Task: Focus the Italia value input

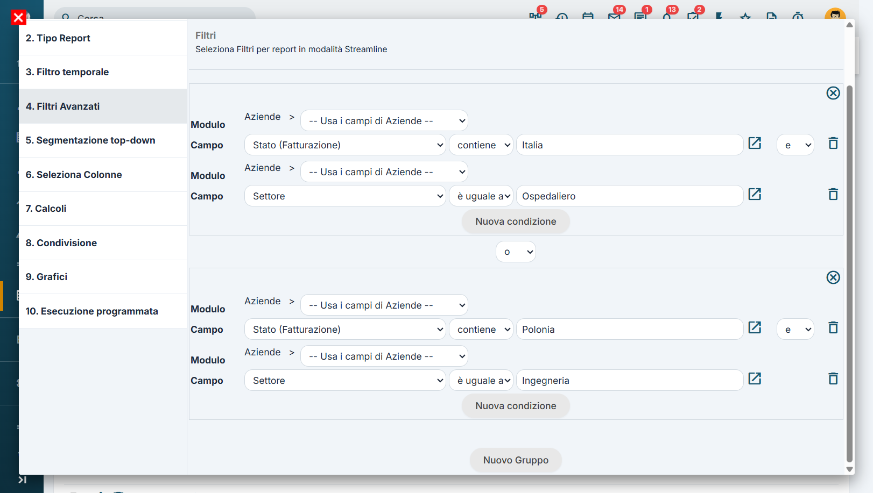Action: [630, 145]
